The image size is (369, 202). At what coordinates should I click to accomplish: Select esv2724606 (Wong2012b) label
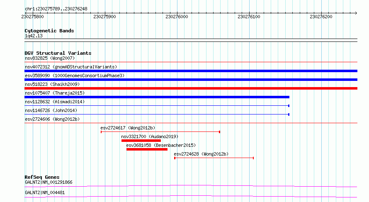[52, 119]
